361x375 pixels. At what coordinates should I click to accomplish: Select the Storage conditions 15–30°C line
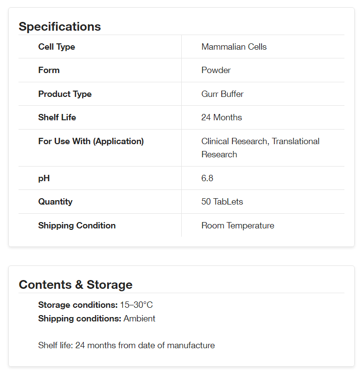[x=95, y=305]
